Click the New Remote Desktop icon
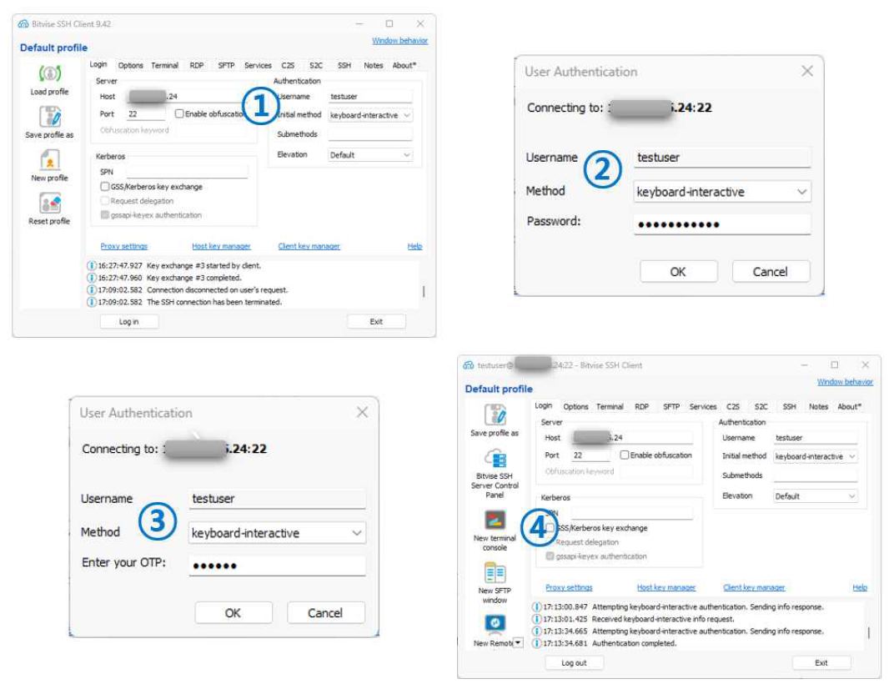Image resolution: width=894 pixels, height=694 pixels. tap(495, 623)
